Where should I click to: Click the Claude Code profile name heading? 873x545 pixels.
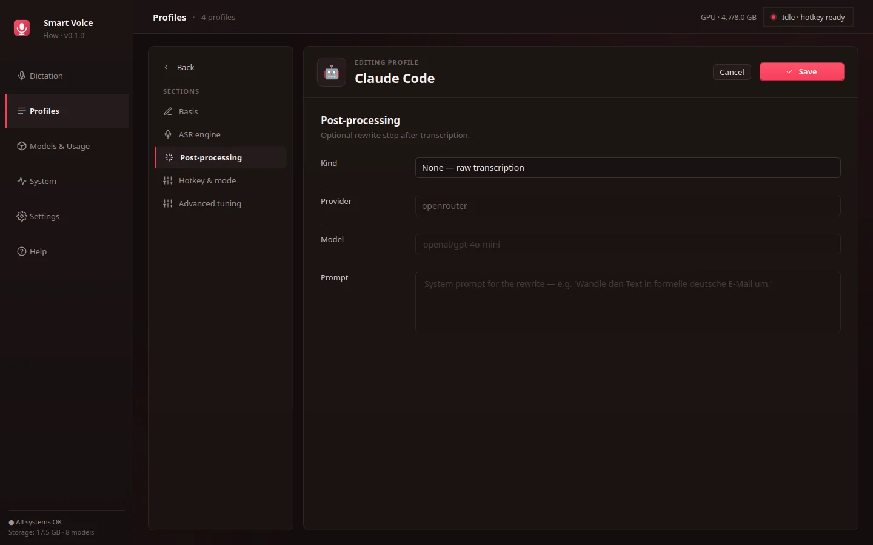point(395,78)
